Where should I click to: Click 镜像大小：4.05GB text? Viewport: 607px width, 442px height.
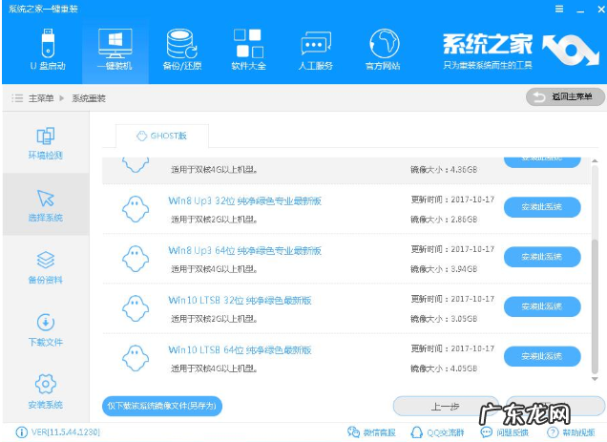point(444,368)
